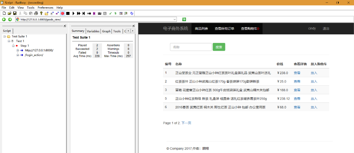Step through with the dotted arrow icon

[89, 14]
